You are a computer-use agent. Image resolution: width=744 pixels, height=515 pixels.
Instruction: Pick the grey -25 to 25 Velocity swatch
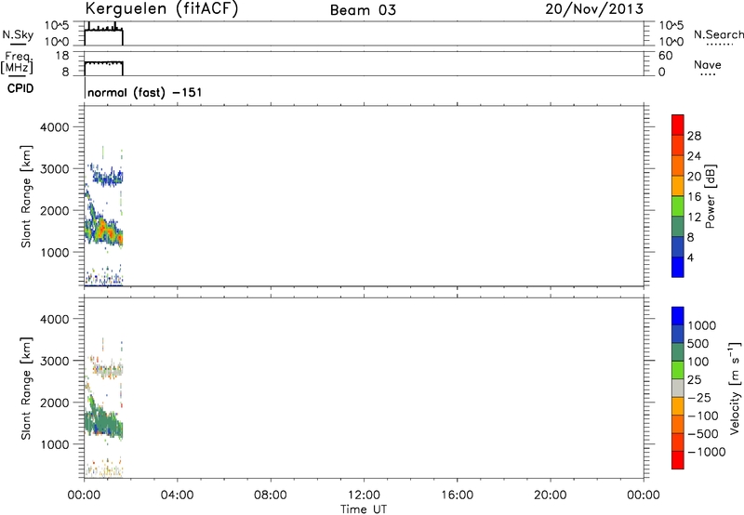click(x=678, y=388)
